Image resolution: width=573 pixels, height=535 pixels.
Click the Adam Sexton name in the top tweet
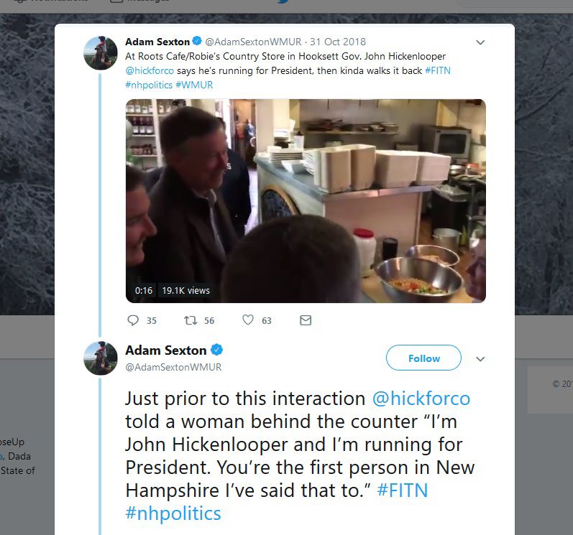tap(157, 42)
